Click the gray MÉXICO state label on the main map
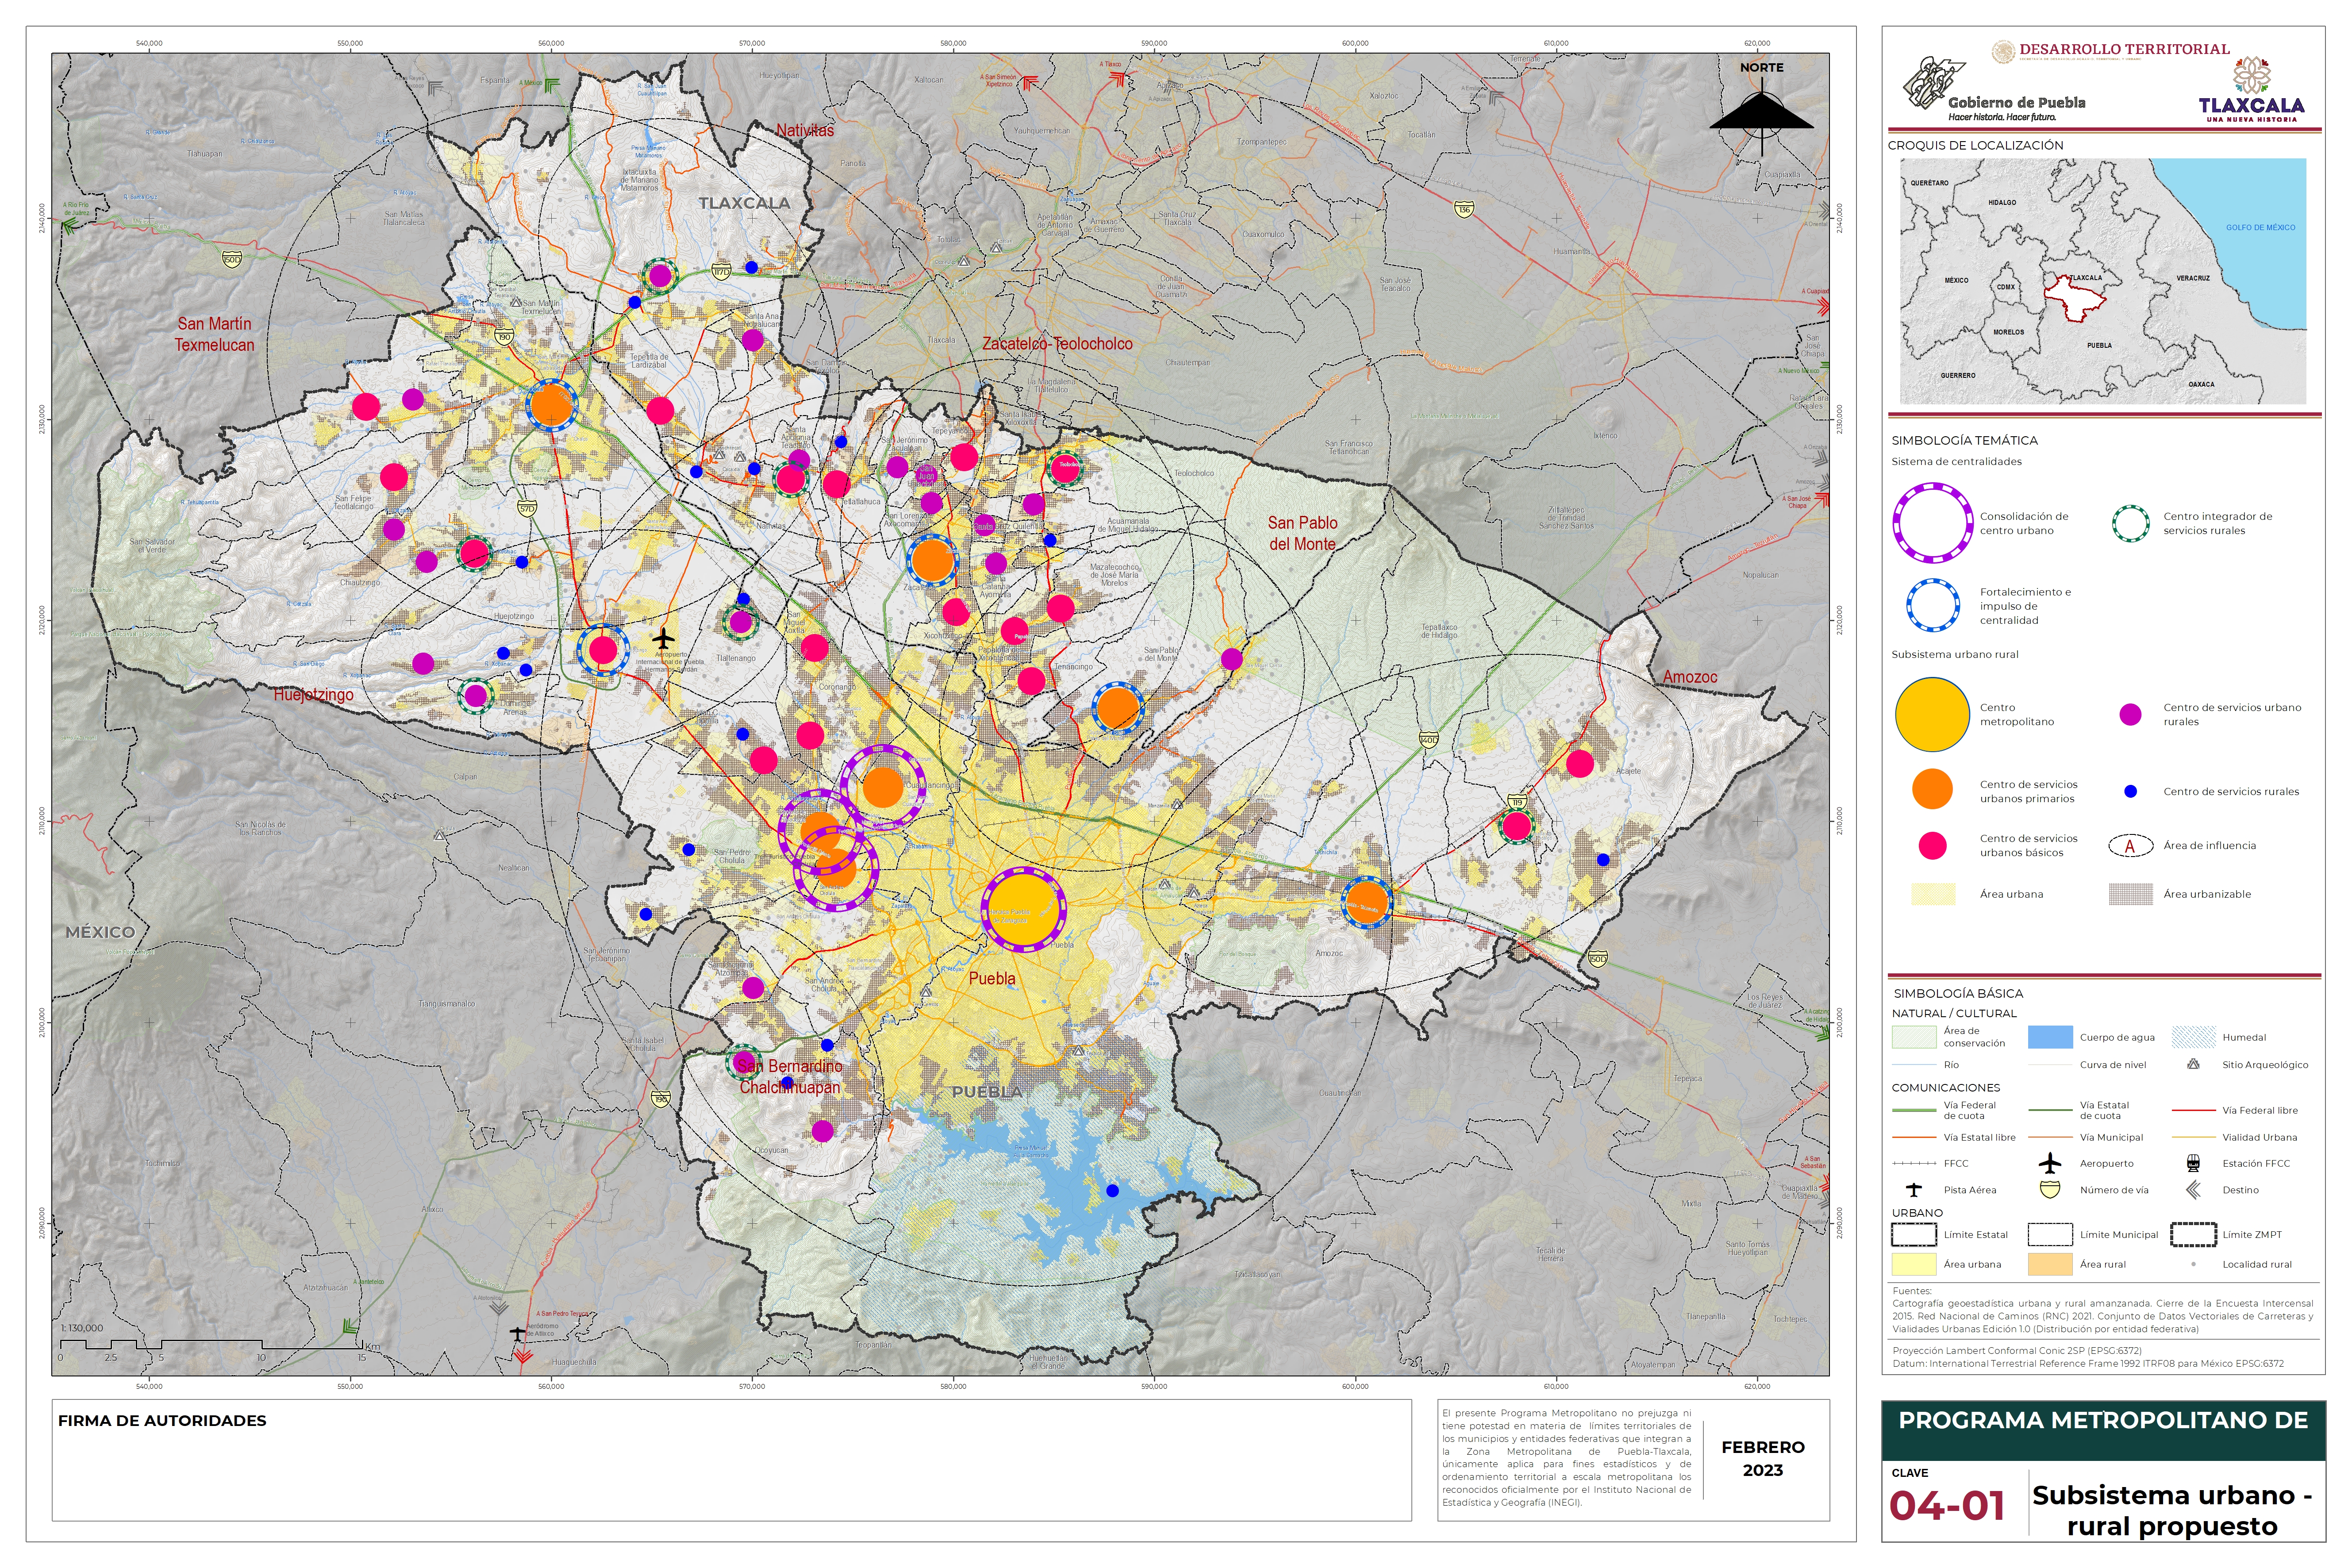This screenshot has height=1568, width=2352. coord(100,932)
